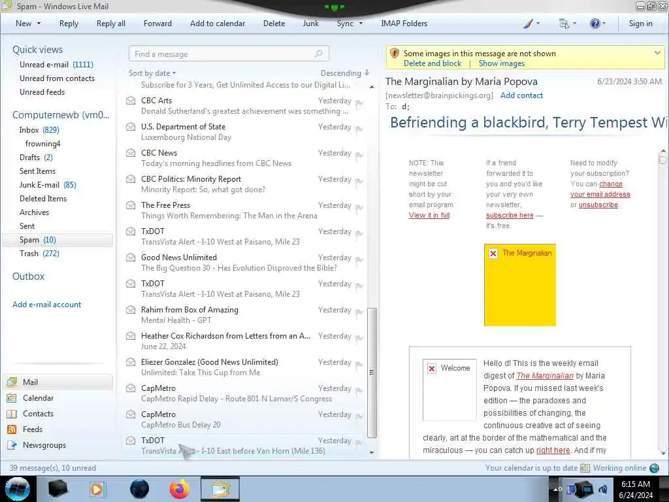Click the orange Feeds RSS icon

pyautogui.click(x=12, y=429)
